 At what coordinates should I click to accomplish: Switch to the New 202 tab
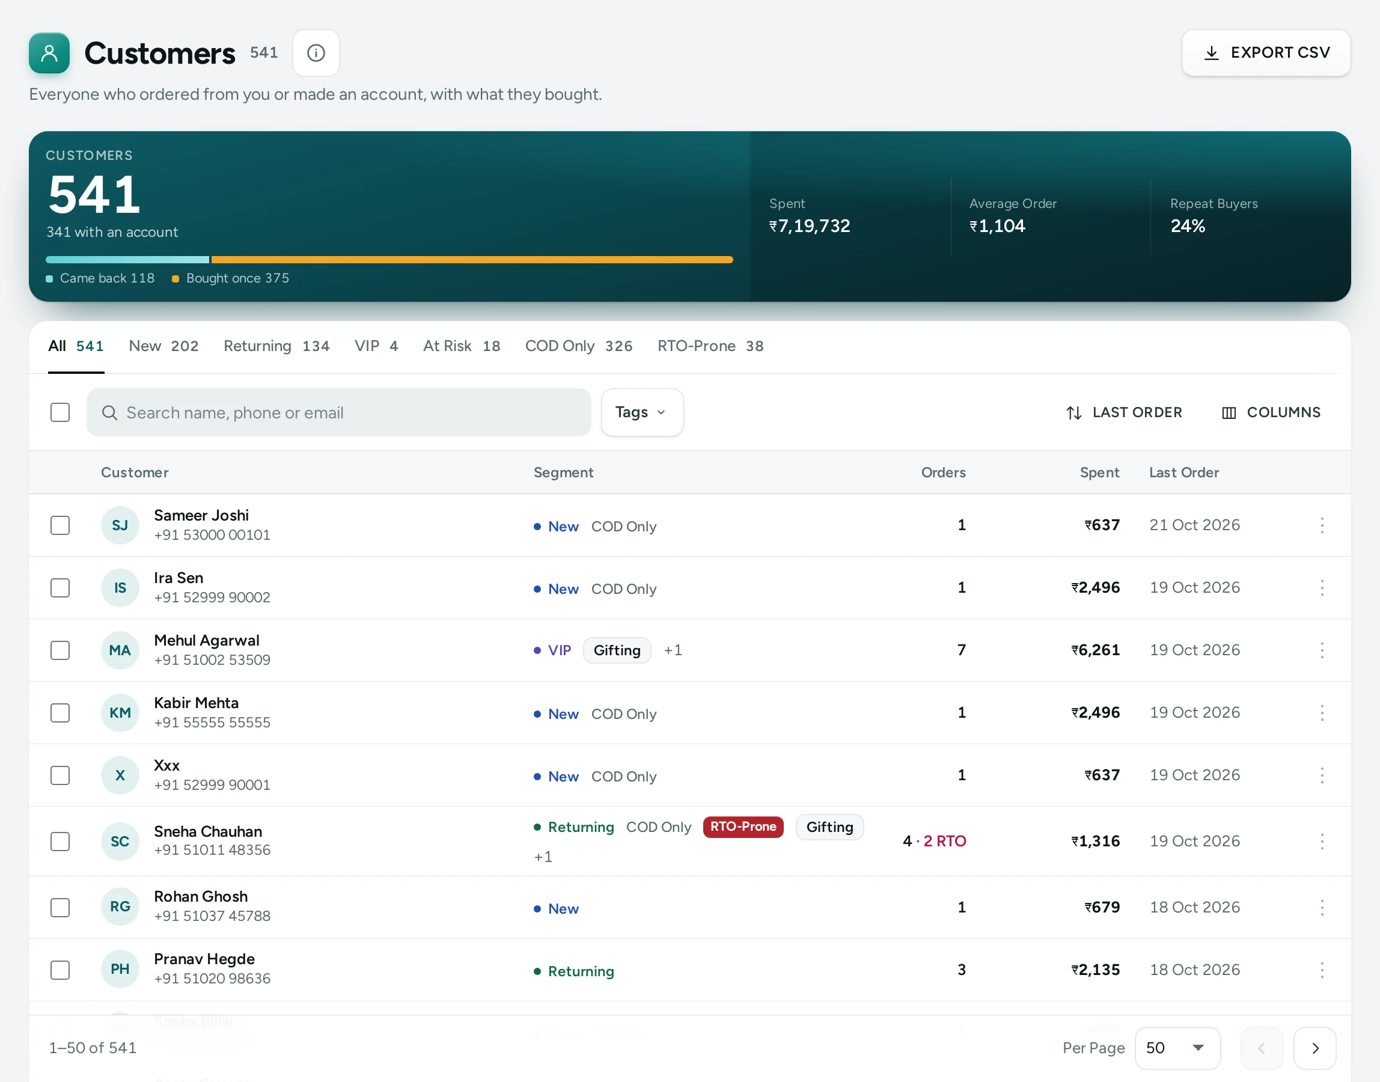click(x=163, y=346)
